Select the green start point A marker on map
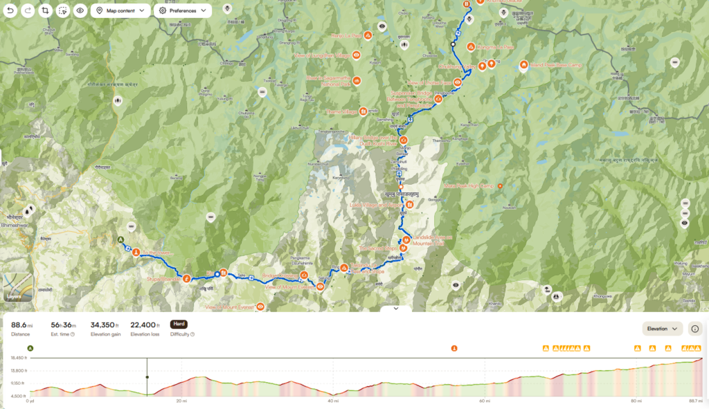The width and height of the screenshot is (709, 409). pyautogui.click(x=120, y=239)
